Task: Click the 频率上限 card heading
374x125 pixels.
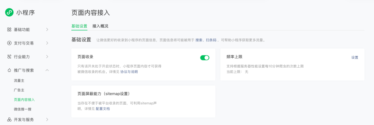Action: click(234, 57)
